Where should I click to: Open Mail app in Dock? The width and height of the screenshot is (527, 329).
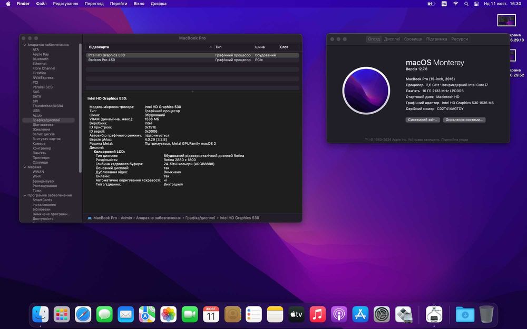point(126,315)
